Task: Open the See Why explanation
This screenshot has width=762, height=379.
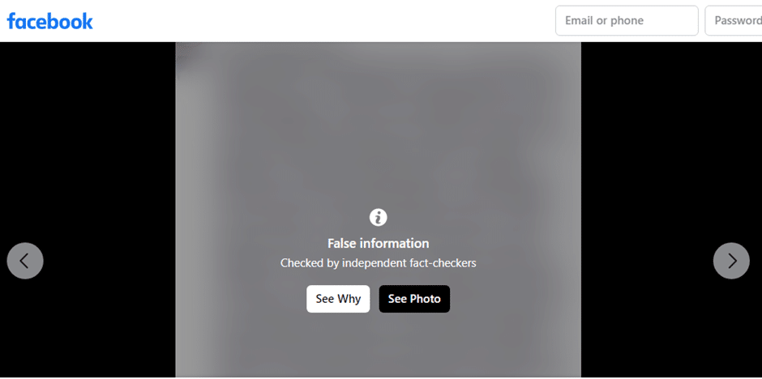Action: [x=338, y=299]
